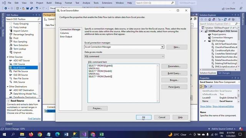Open Help for Excel Source Editor

click(180, 117)
